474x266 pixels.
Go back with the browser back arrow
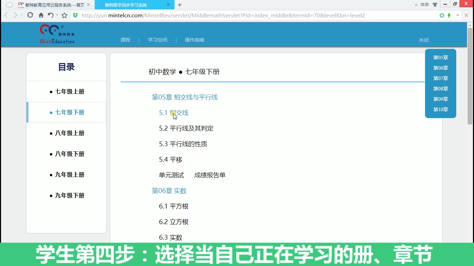(6, 15)
